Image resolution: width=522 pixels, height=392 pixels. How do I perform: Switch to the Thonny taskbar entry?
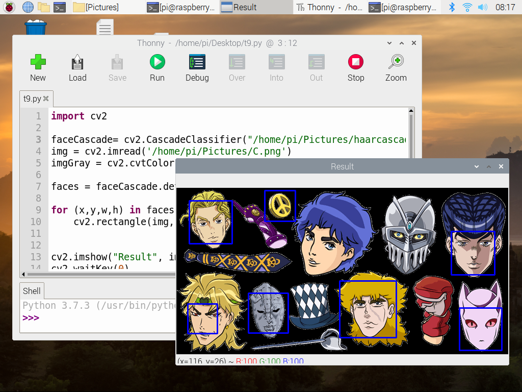330,7
